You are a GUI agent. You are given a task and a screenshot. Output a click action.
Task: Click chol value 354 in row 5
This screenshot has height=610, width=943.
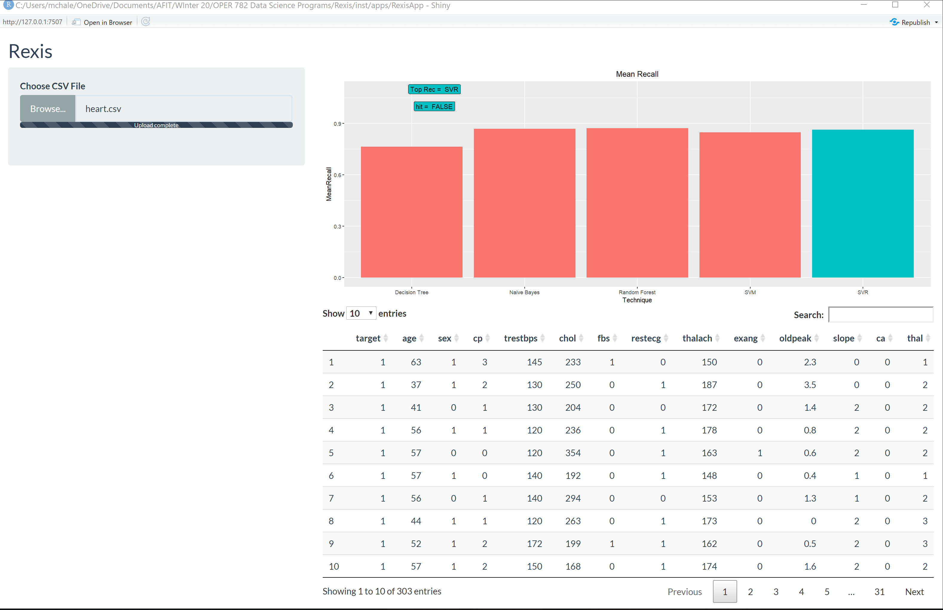point(573,453)
